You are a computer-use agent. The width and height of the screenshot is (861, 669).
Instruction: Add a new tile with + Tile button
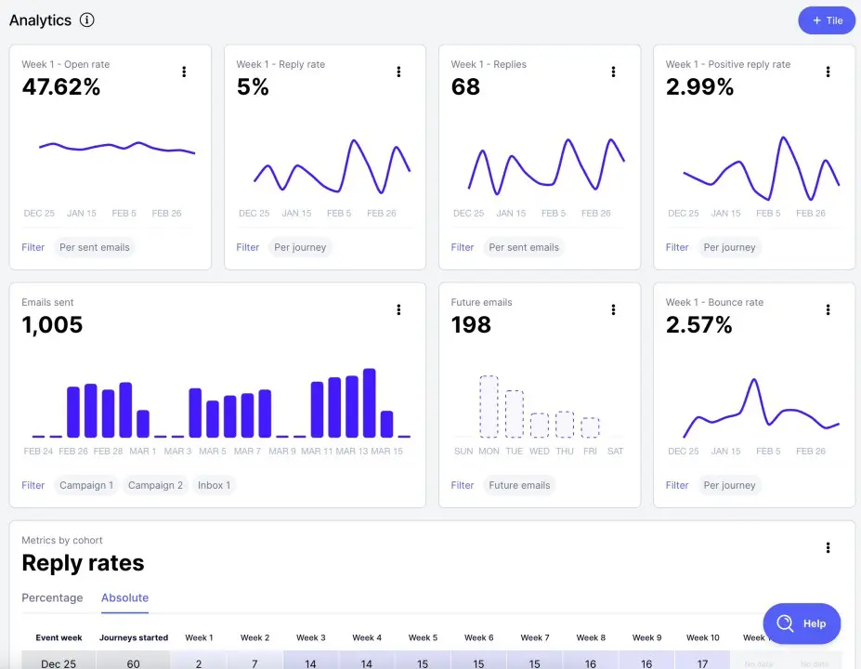pos(827,20)
